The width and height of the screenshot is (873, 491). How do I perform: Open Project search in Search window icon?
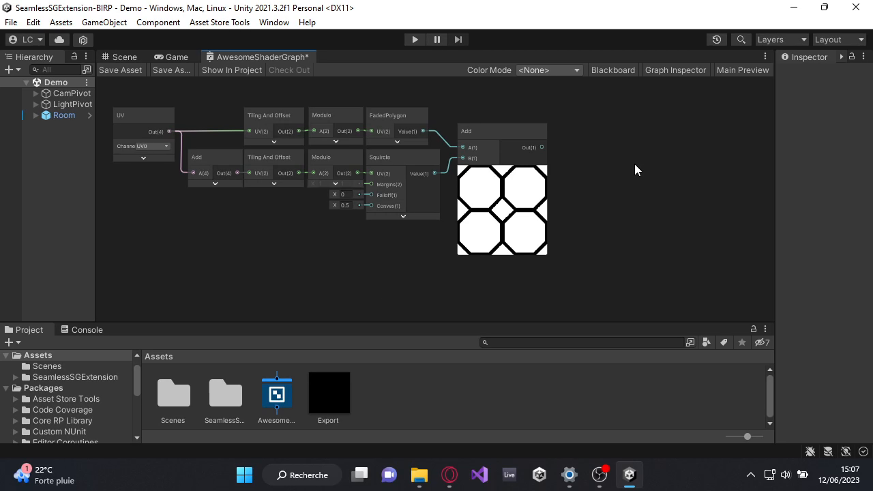click(690, 342)
